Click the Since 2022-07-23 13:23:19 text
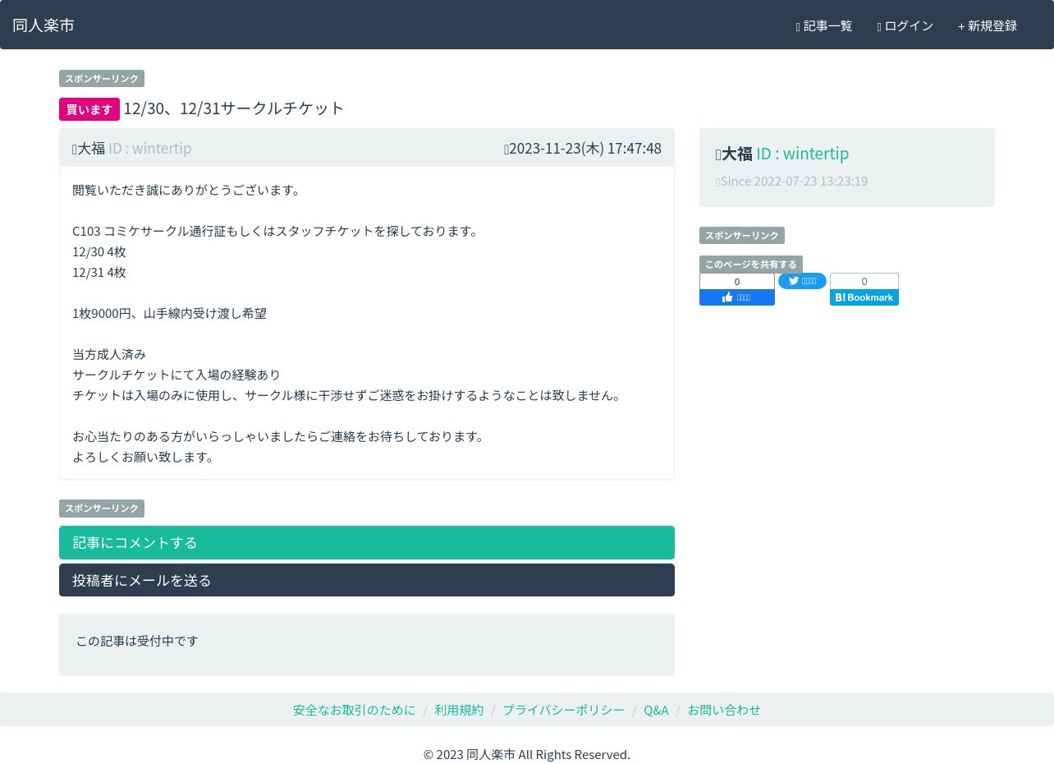 click(x=792, y=181)
